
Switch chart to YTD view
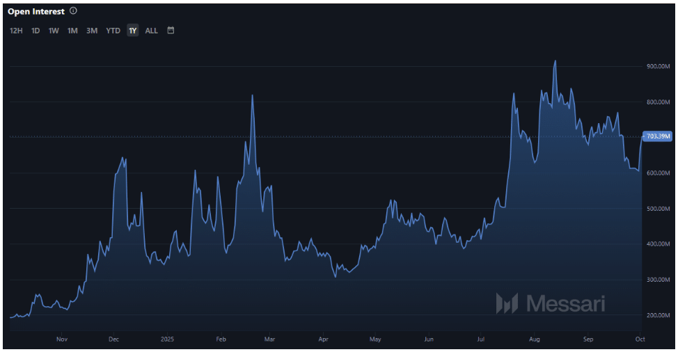pos(113,31)
